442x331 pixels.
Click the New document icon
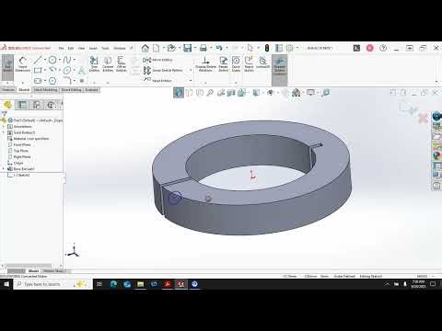[157, 48]
